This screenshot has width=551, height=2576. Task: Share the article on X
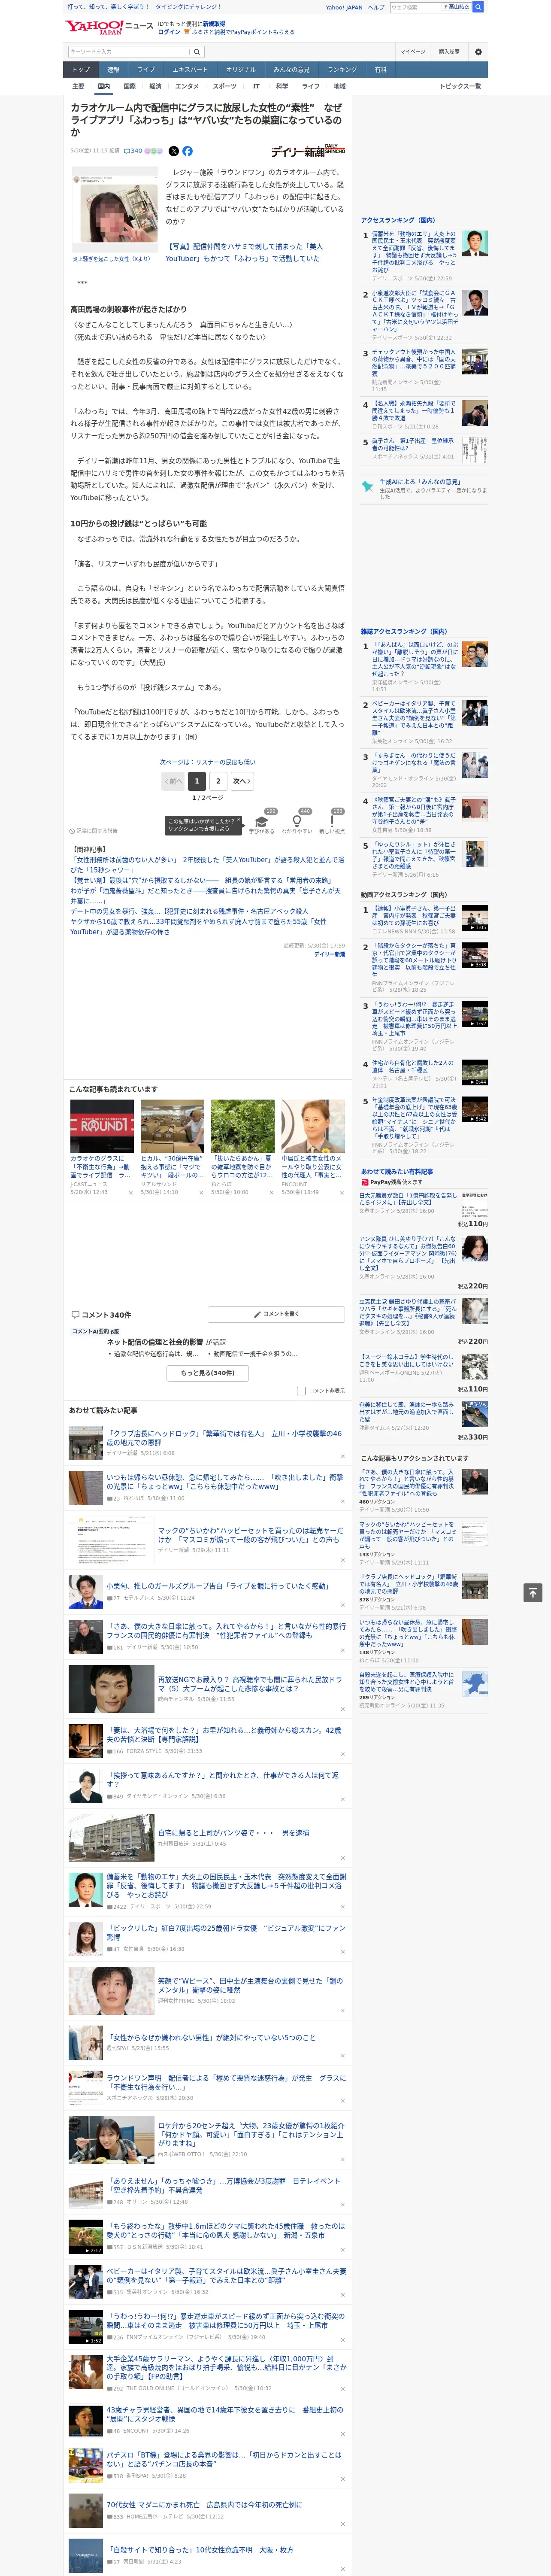(173, 151)
